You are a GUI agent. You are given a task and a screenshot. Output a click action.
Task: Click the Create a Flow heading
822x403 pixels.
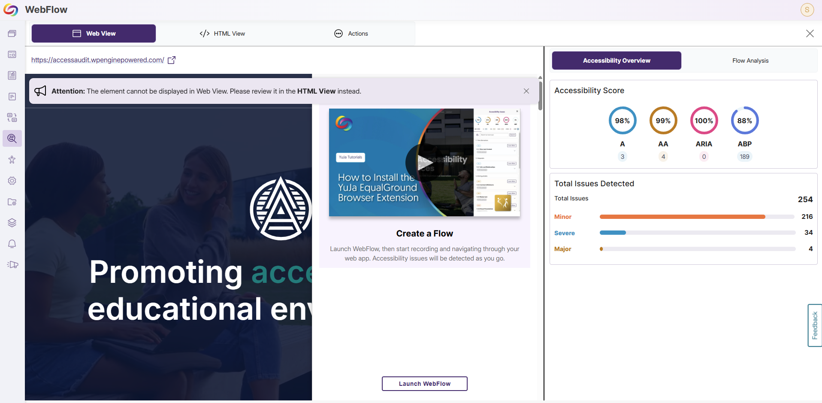pyautogui.click(x=425, y=233)
